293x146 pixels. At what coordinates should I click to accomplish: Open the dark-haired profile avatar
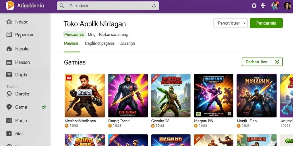click(287, 6)
